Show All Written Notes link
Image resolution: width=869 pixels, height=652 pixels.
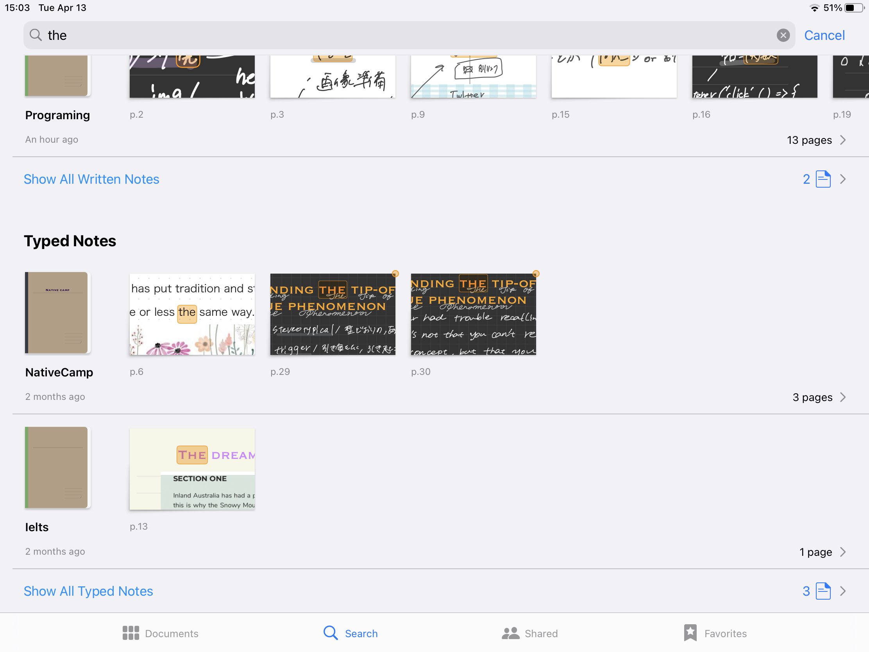tap(91, 179)
